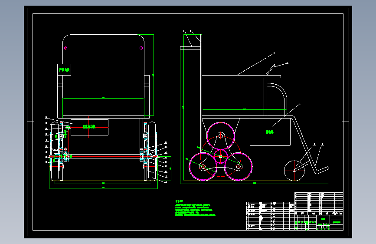Select the lower-right magenta wheel of the cluster
This screenshot has width=376, height=244.
click(x=238, y=166)
